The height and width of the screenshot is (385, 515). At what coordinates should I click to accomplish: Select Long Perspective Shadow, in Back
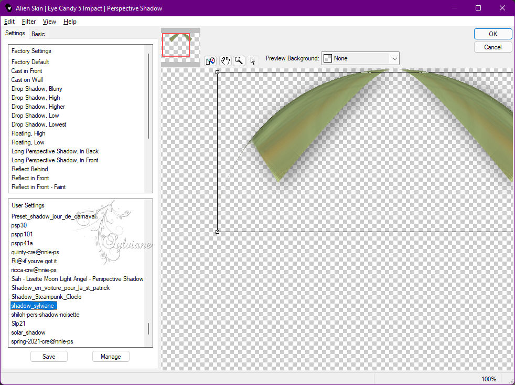point(55,151)
